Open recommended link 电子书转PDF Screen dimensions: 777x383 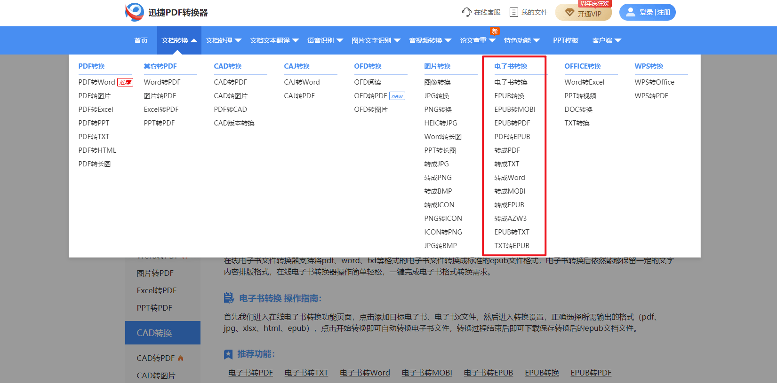point(251,373)
